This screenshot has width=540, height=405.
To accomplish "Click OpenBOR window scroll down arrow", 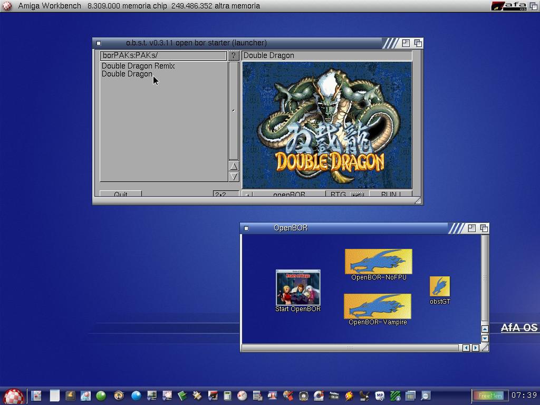I will click(485, 339).
